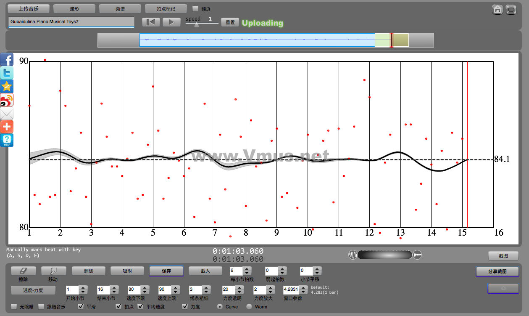Click the speed slider handle

click(196, 24)
